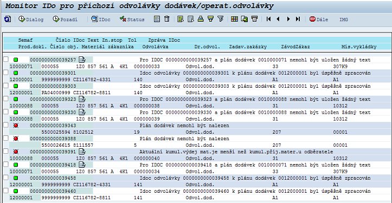The width and height of the screenshot is (392, 203).
Task: Click the 'Semaf' column header
Action: coord(25,40)
